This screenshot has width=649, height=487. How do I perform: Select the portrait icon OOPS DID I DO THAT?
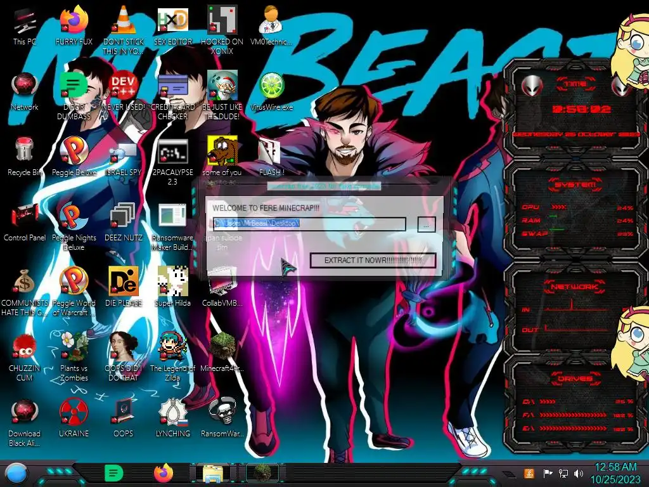click(x=124, y=346)
